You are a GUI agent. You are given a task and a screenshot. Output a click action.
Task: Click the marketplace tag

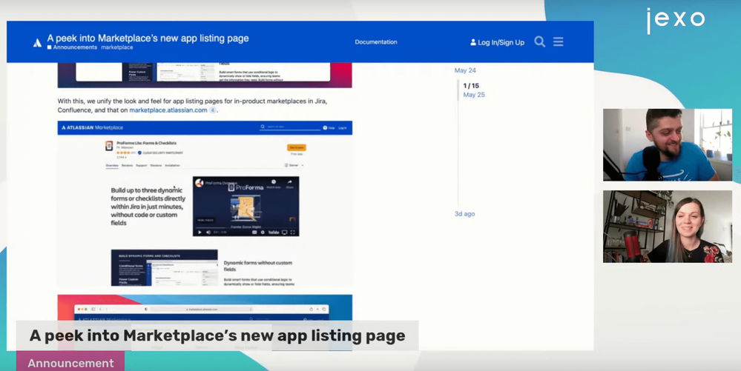tap(116, 47)
